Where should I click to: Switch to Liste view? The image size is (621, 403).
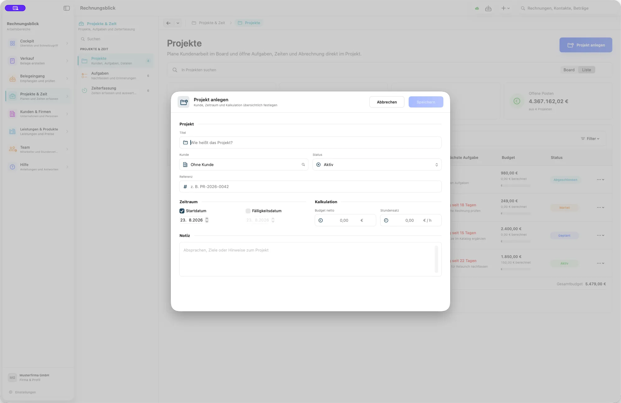[587, 70]
